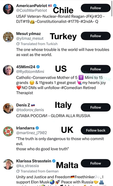Open 45Mimi24's profile photo
Screen dimensions: 113x186
pos(8,70)
